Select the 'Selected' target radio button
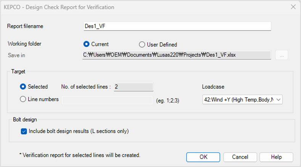The width and height of the screenshot is (301, 167). click(x=23, y=87)
